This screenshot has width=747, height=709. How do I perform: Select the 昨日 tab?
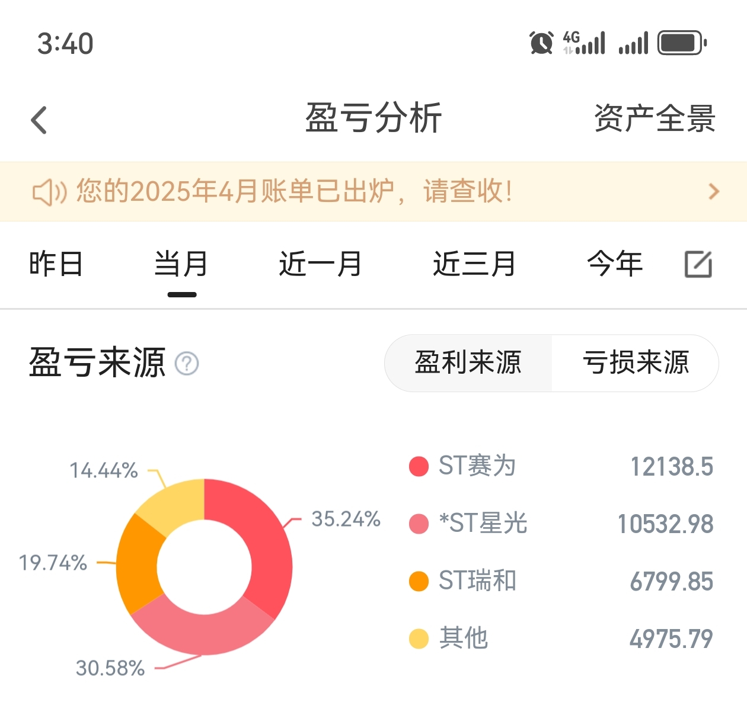[56, 264]
